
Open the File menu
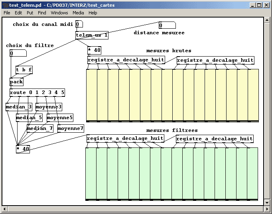(7, 13)
